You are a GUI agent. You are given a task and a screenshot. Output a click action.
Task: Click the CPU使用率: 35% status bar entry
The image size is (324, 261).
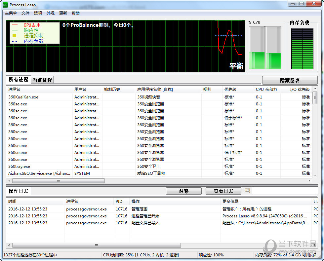141,255
